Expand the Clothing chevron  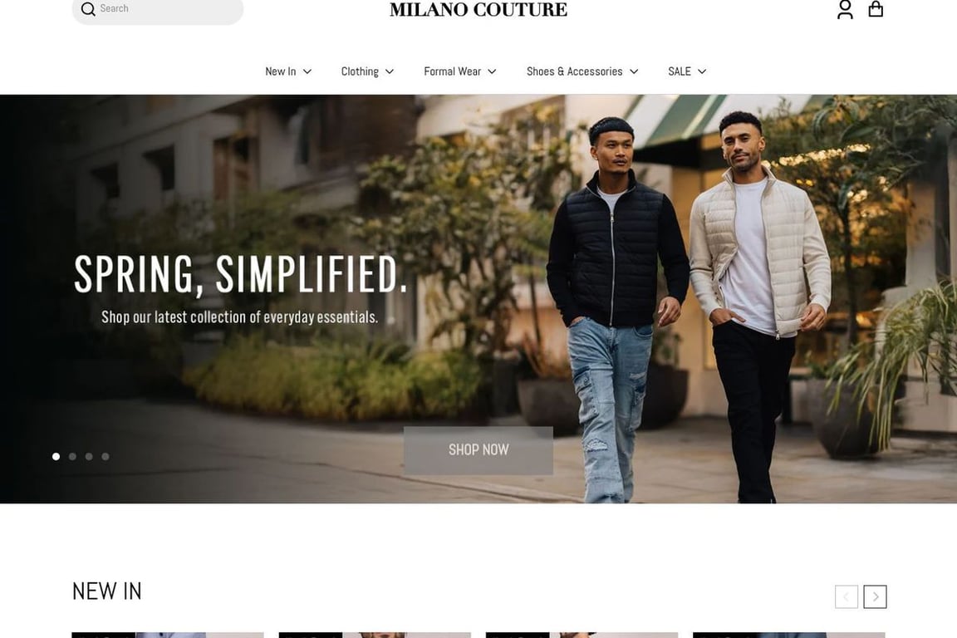[390, 71]
